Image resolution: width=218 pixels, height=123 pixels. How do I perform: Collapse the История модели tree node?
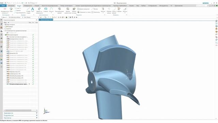[4, 35]
